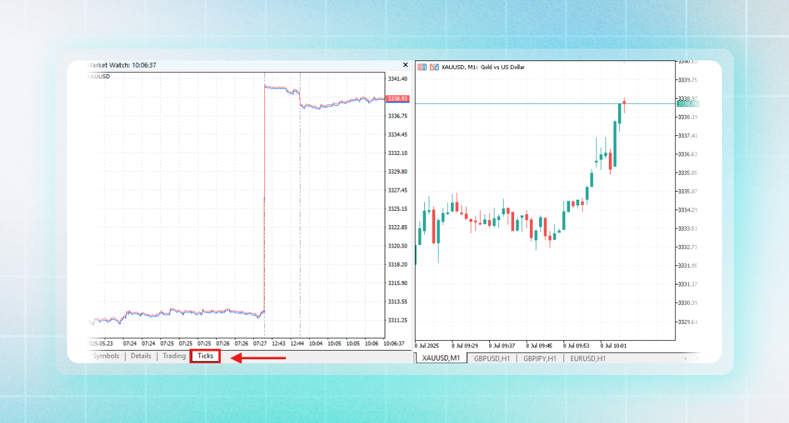Click the one-click trading panel icon in chart header
The image size is (789, 423).
point(422,67)
